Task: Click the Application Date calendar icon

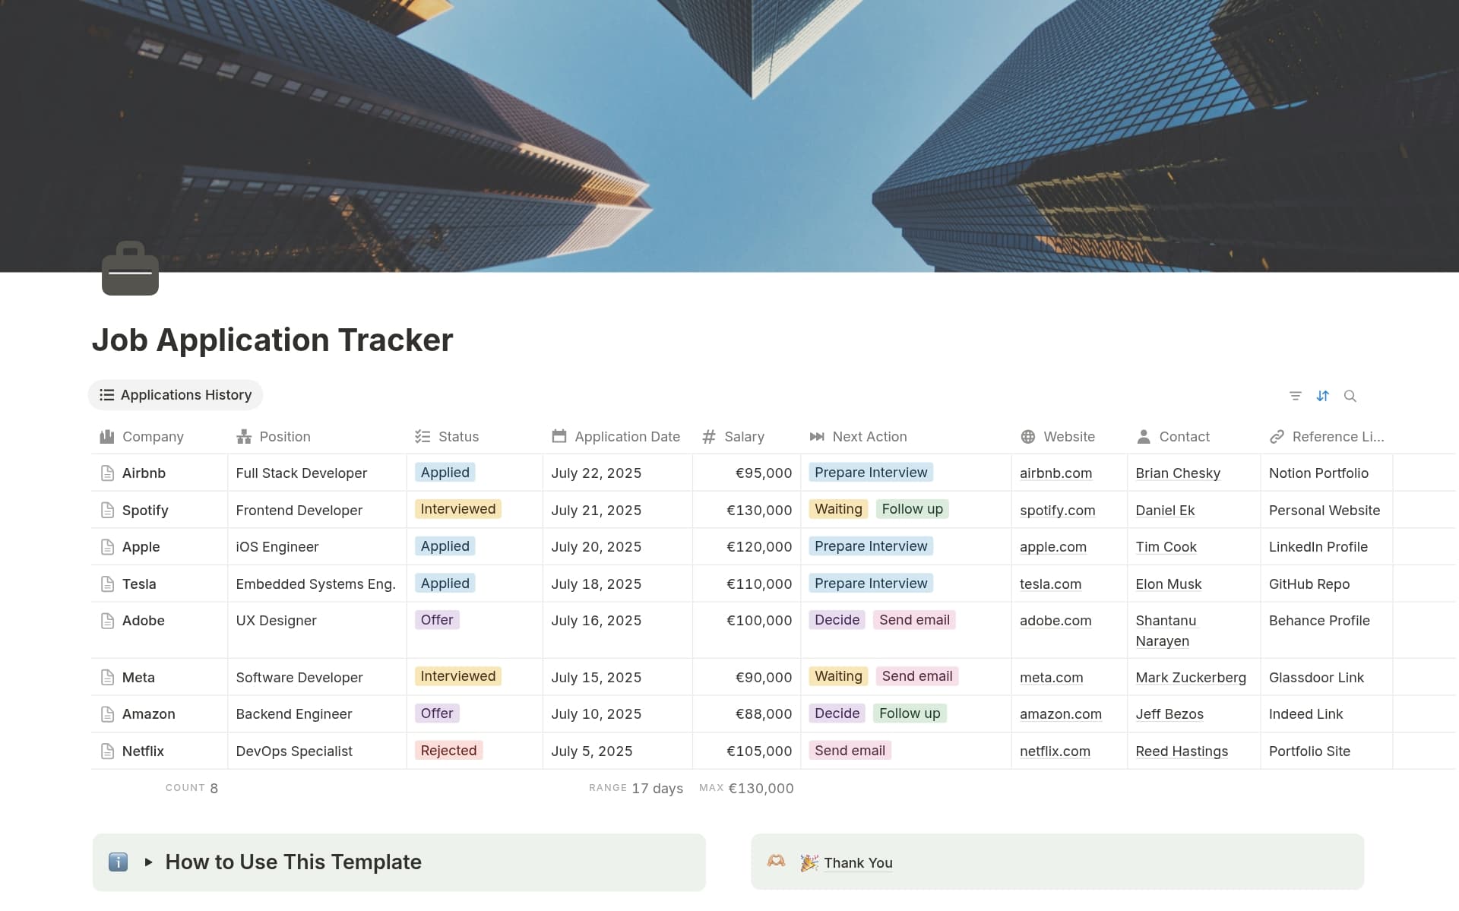Action: (559, 436)
